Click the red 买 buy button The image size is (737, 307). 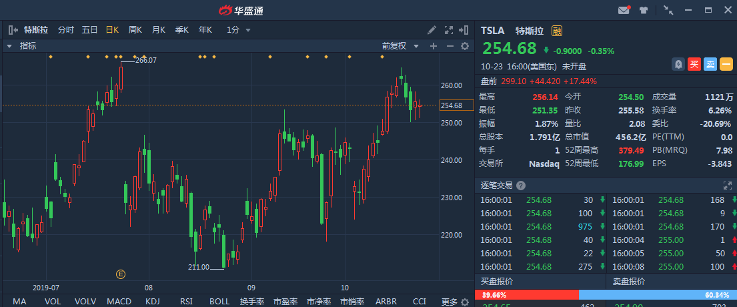click(694, 64)
